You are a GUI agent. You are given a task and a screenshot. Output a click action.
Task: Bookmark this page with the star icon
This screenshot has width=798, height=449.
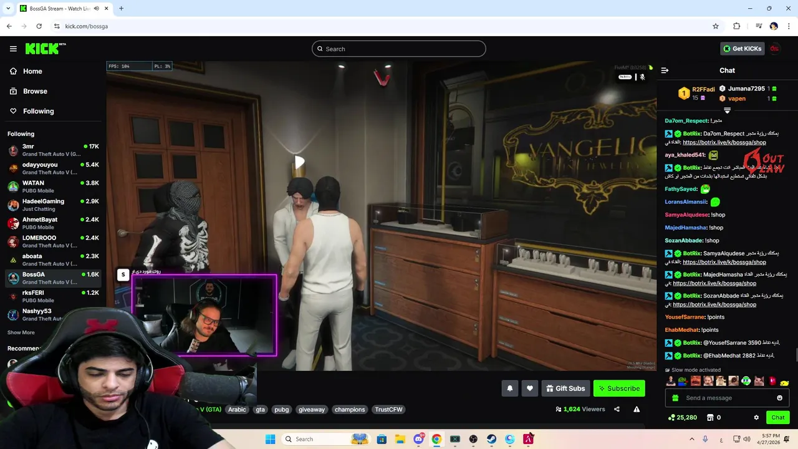coord(716,26)
